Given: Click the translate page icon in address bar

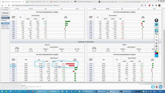Looking at the screenshot, I should [142, 5].
